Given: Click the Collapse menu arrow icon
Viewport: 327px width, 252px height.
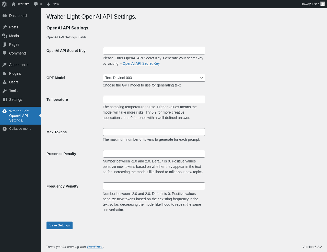Looking at the screenshot, I should pos(5,129).
